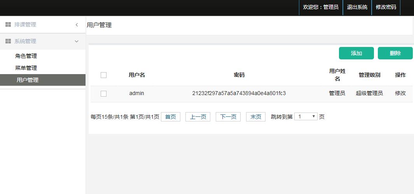The width and height of the screenshot is (414, 194).
Task: Select 用户管理 in the sidebar
Action: [43, 80]
